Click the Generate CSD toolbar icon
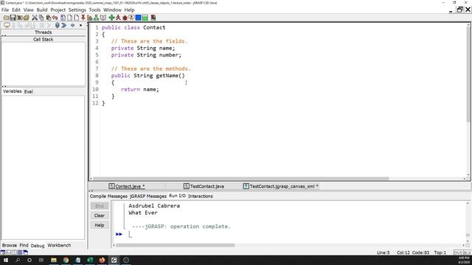 click(x=63, y=18)
